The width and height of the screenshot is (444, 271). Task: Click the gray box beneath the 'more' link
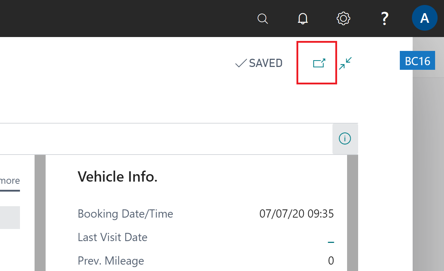point(10,217)
